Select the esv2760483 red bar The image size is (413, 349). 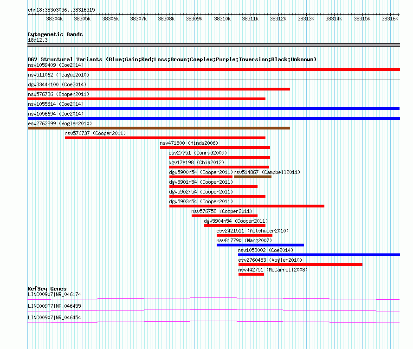301,265
